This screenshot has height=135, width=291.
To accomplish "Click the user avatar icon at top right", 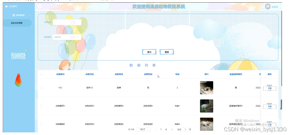I will pos(268,6).
